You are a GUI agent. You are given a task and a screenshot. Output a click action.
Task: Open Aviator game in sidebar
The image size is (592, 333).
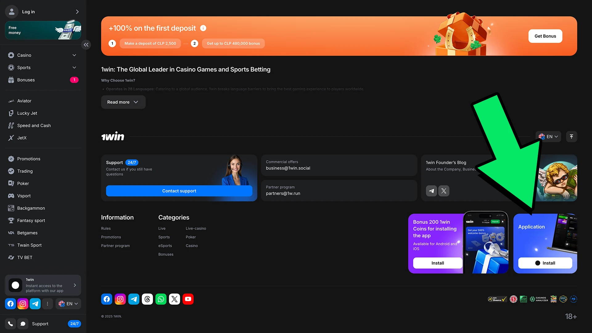pos(43,101)
